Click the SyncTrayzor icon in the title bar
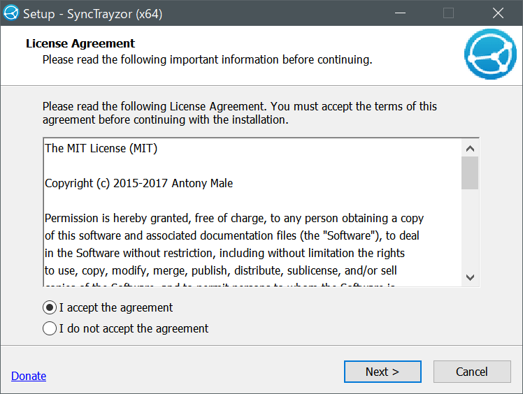Image resolution: width=523 pixels, height=394 pixels. pyautogui.click(x=11, y=13)
